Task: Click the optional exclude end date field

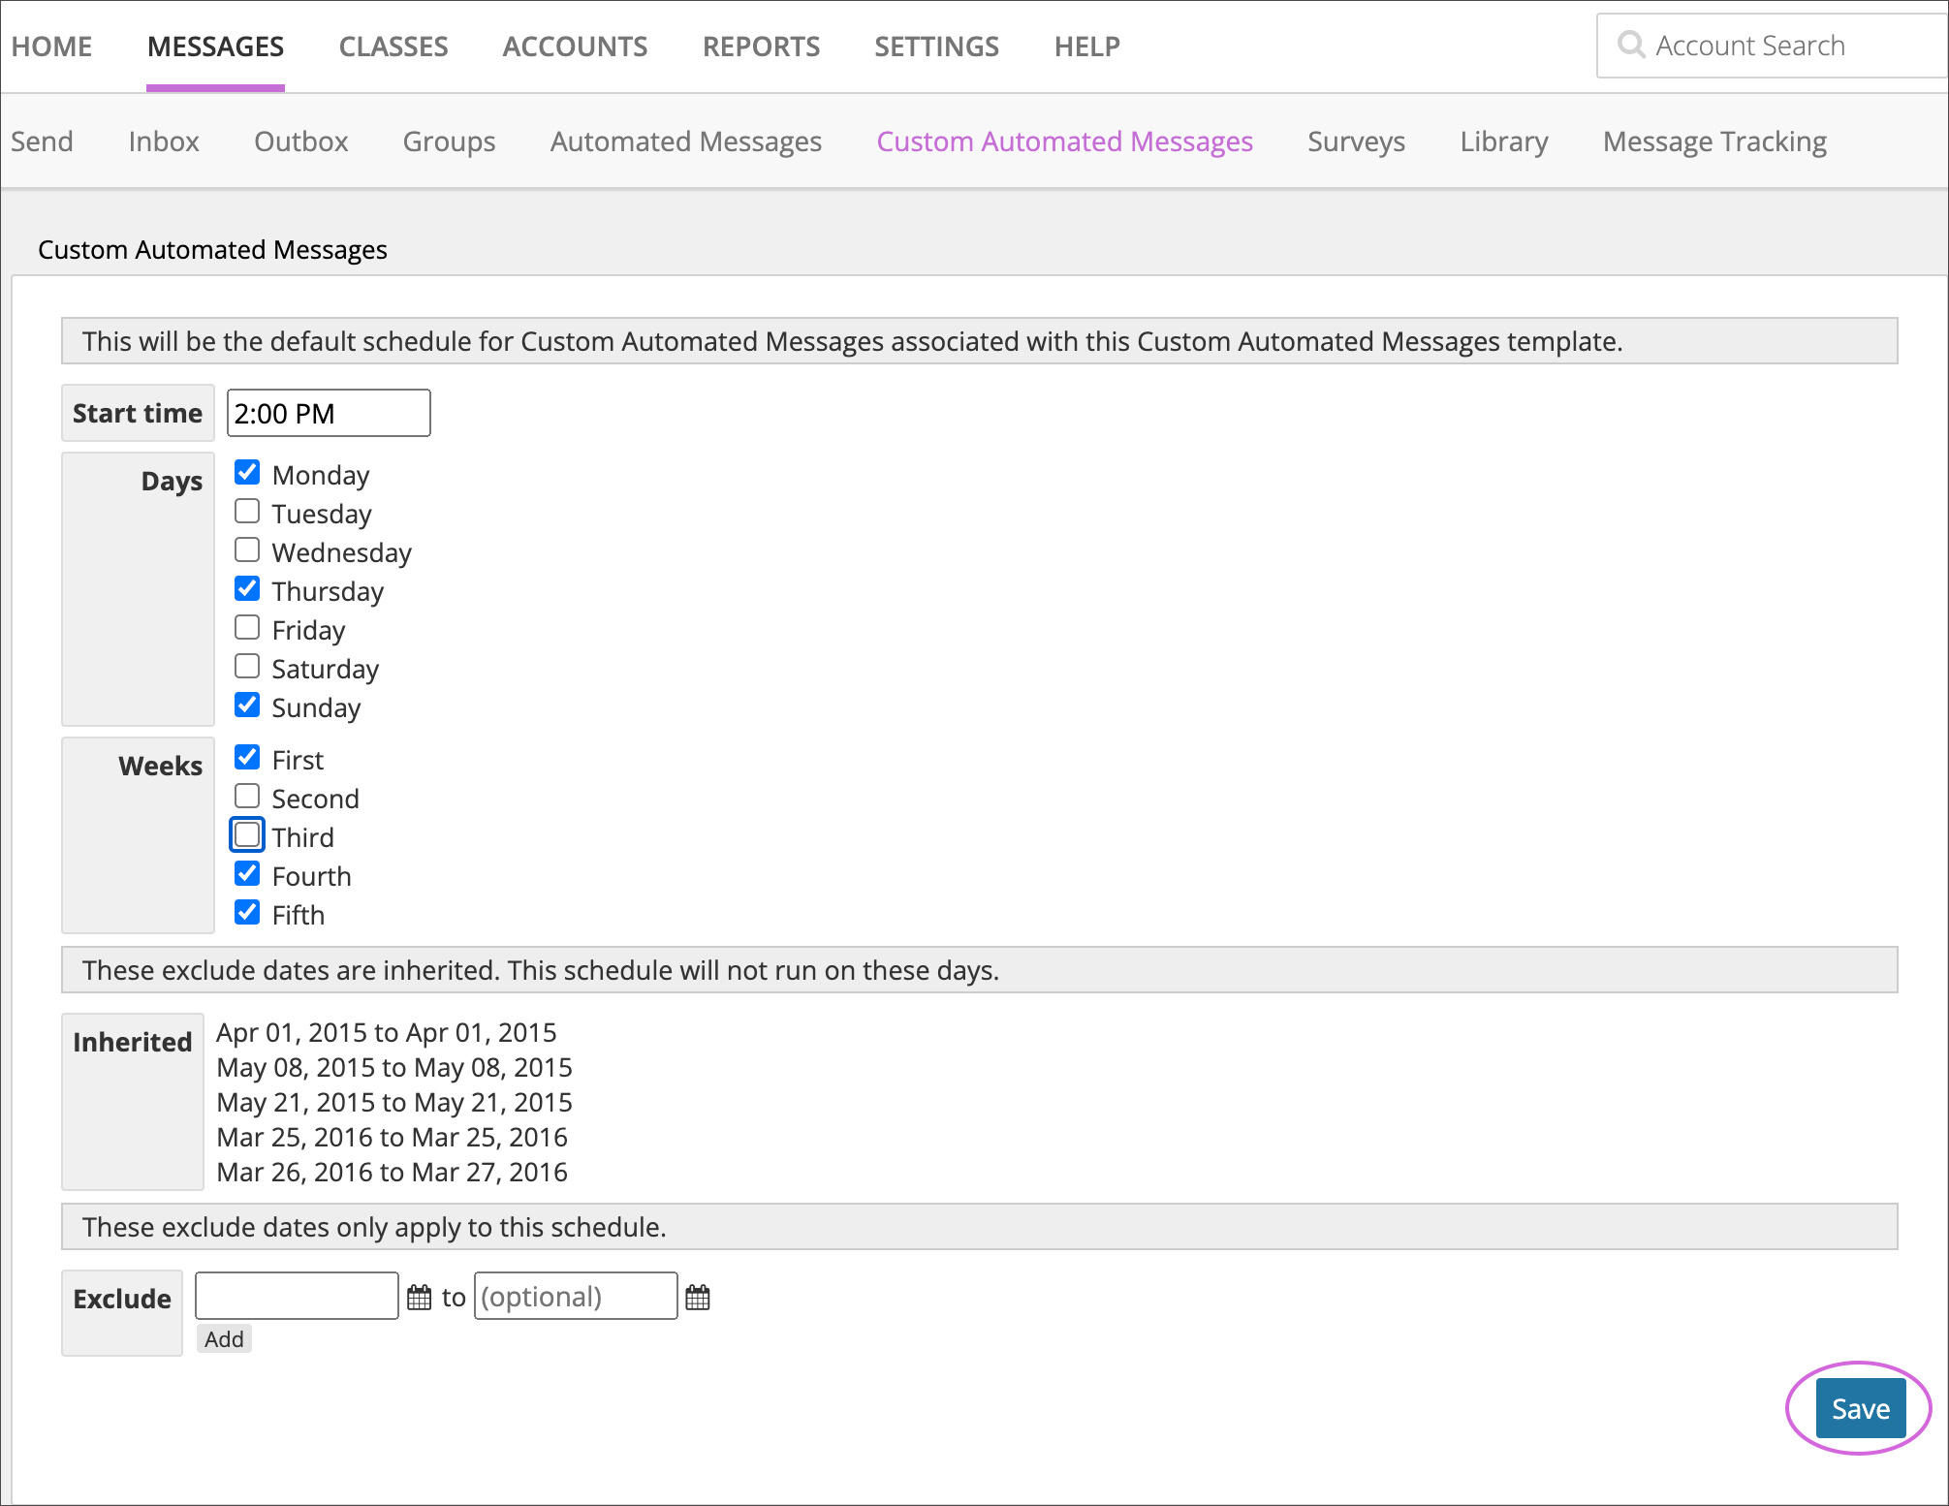Action: click(x=576, y=1296)
